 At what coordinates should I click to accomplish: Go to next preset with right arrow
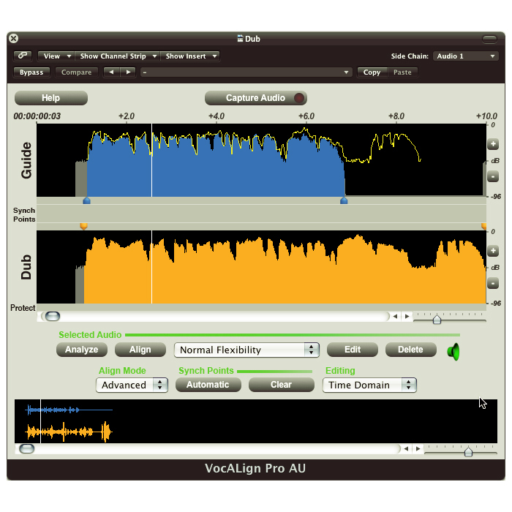pyautogui.click(x=128, y=72)
